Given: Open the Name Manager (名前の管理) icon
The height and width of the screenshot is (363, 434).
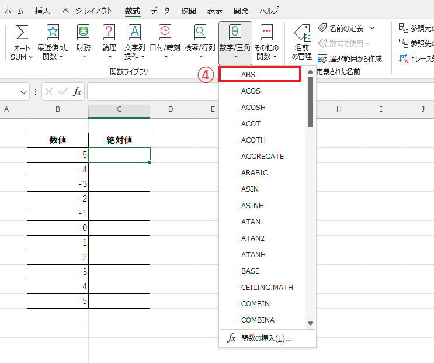Looking at the screenshot, I should click(302, 33).
